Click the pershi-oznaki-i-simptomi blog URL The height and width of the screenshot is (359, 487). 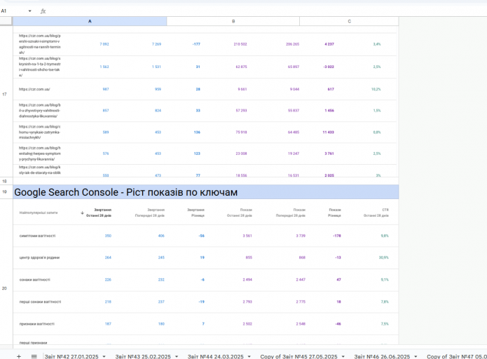(40, 44)
